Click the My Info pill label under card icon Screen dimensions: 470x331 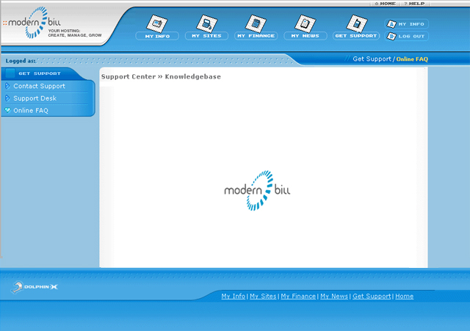[157, 36]
